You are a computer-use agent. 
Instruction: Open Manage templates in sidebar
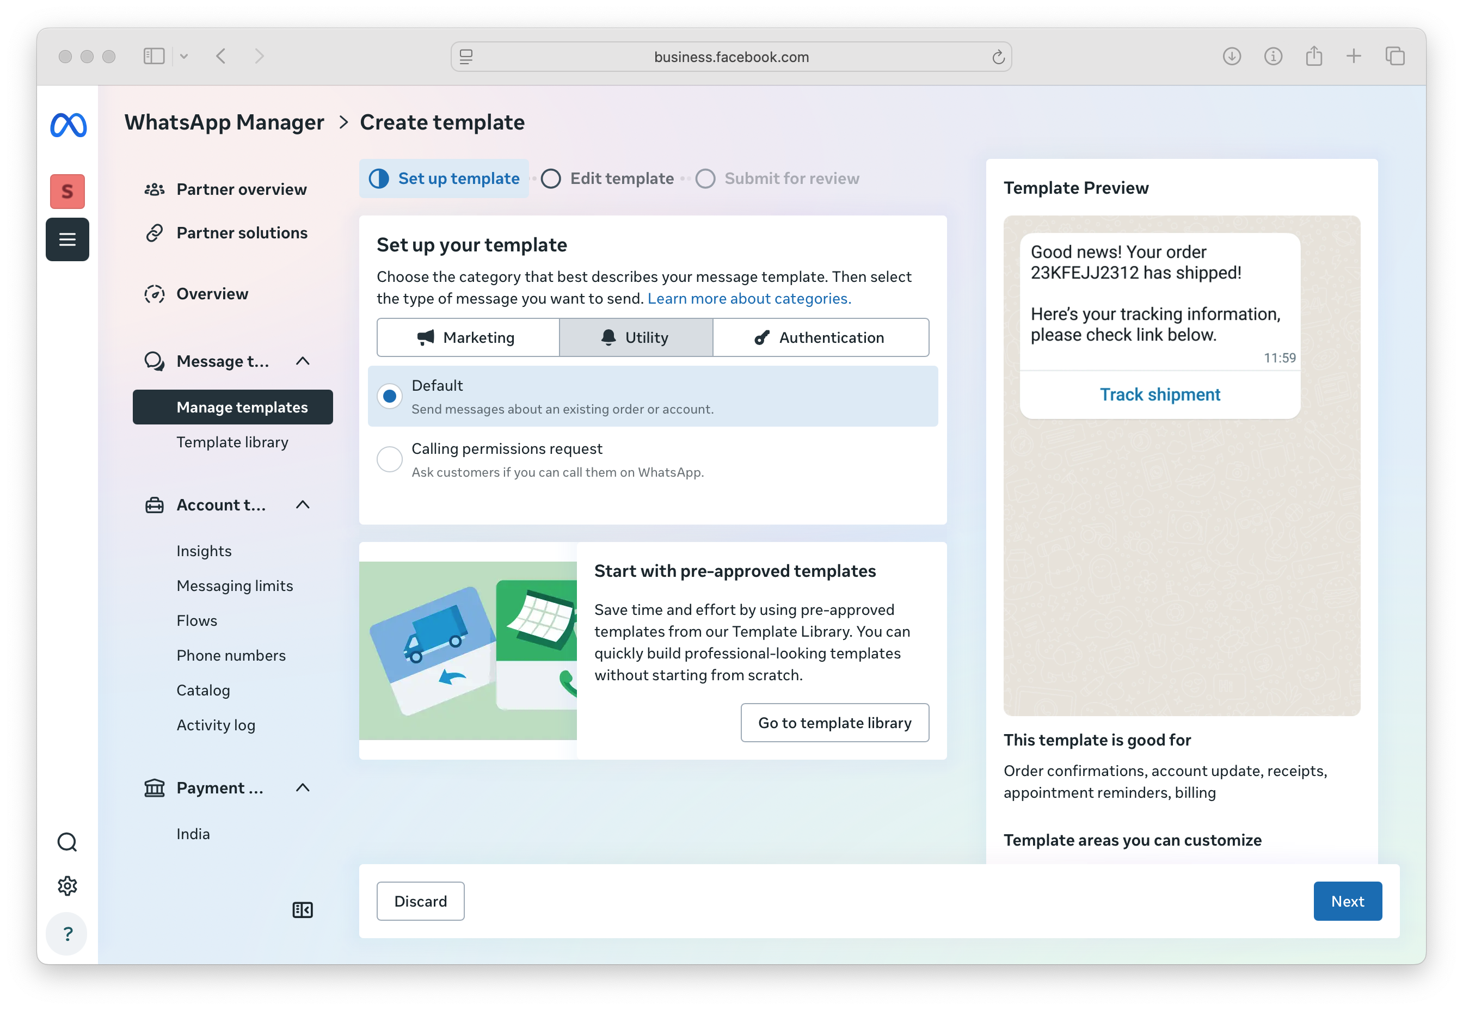[x=233, y=407]
